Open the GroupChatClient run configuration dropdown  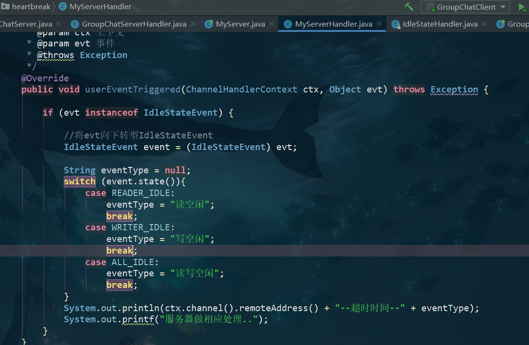click(x=465, y=7)
